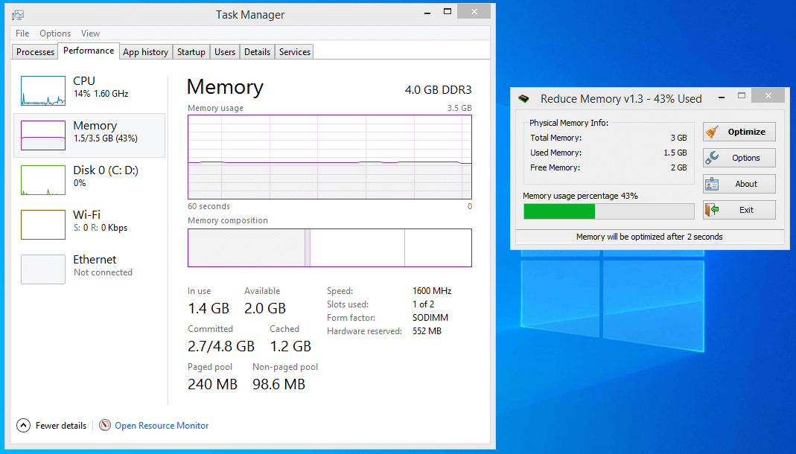
Task: Open the About label in Reduce Memory
Action: tap(746, 184)
